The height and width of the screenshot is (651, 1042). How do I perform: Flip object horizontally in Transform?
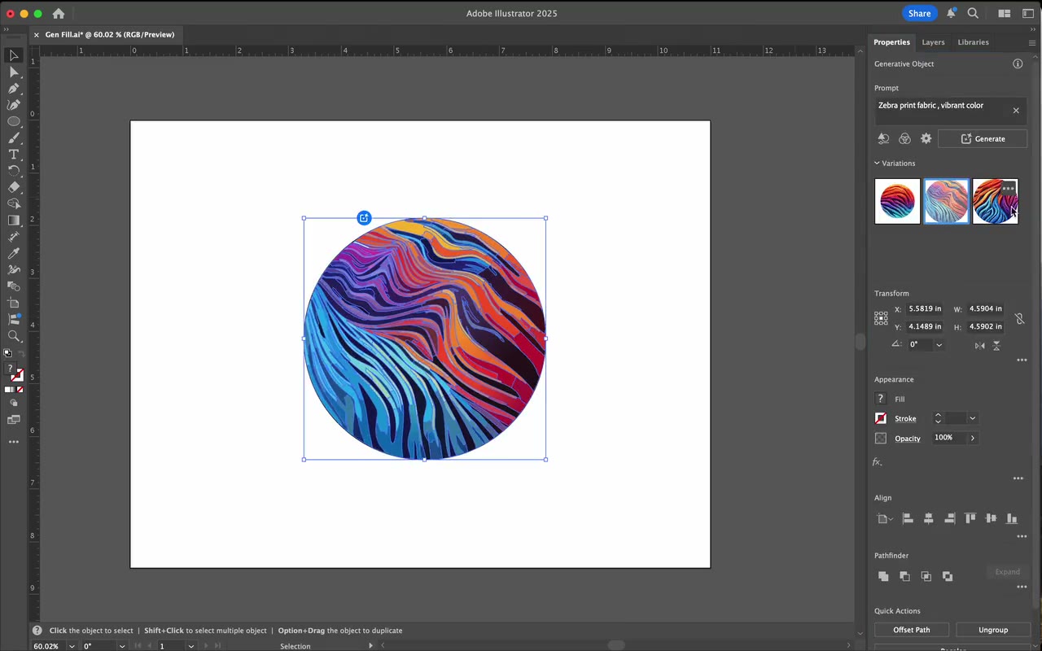pos(979,345)
